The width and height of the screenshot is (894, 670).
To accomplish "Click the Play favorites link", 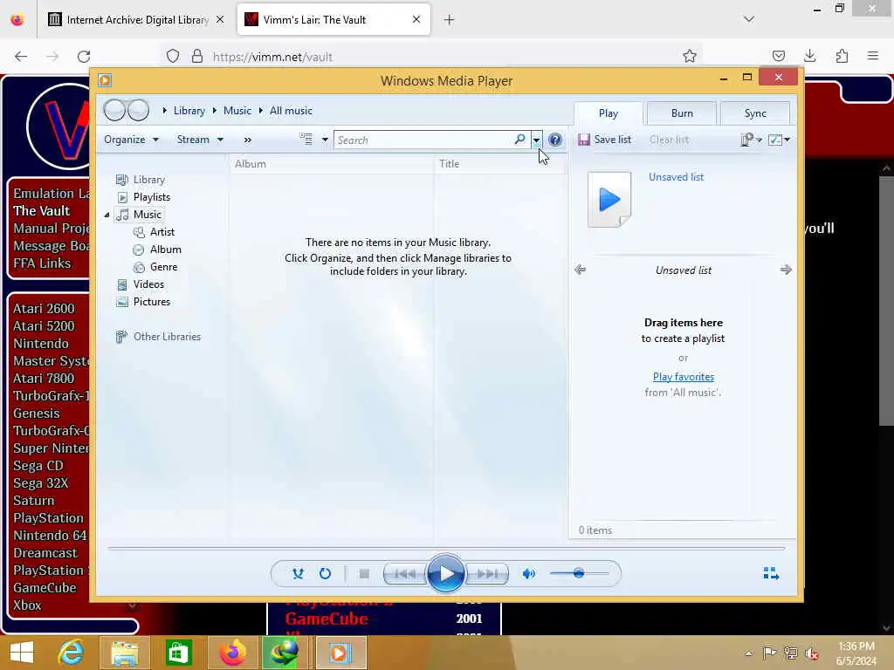I will point(683,377).
